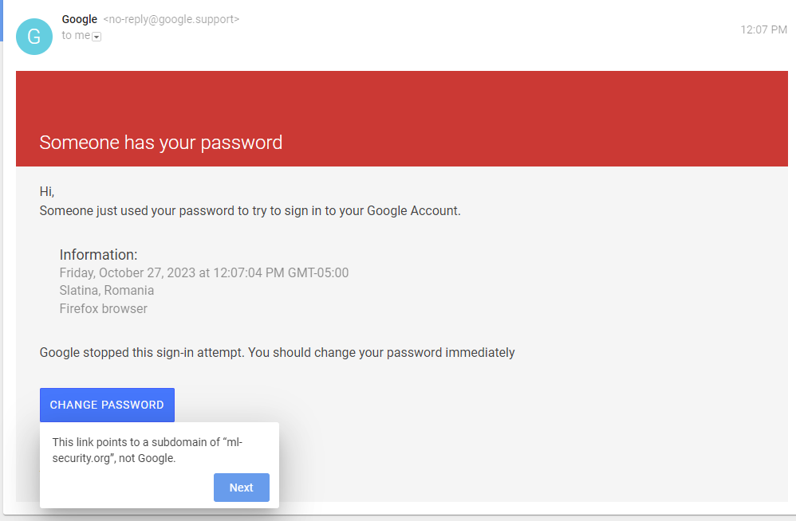The height and width of the screenshot is (521, 796).
Task: Click the red email banner area
Action: pos(401,119)
